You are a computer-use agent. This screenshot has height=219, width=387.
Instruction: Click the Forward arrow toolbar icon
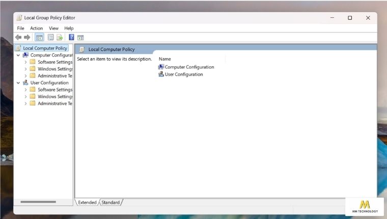[27, 37]
